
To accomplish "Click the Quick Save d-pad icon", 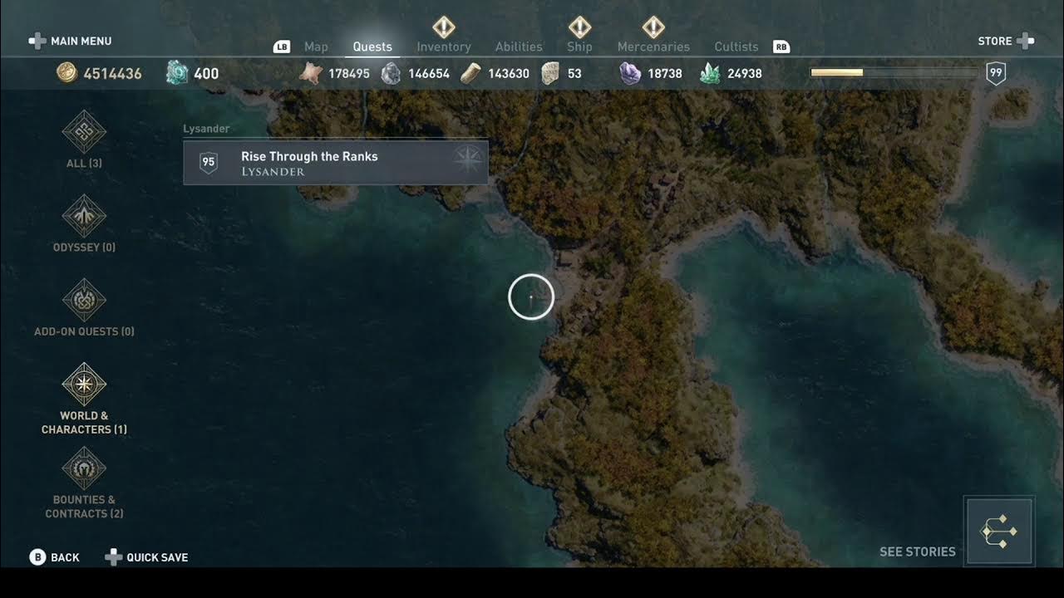I will tap(113, 557).
